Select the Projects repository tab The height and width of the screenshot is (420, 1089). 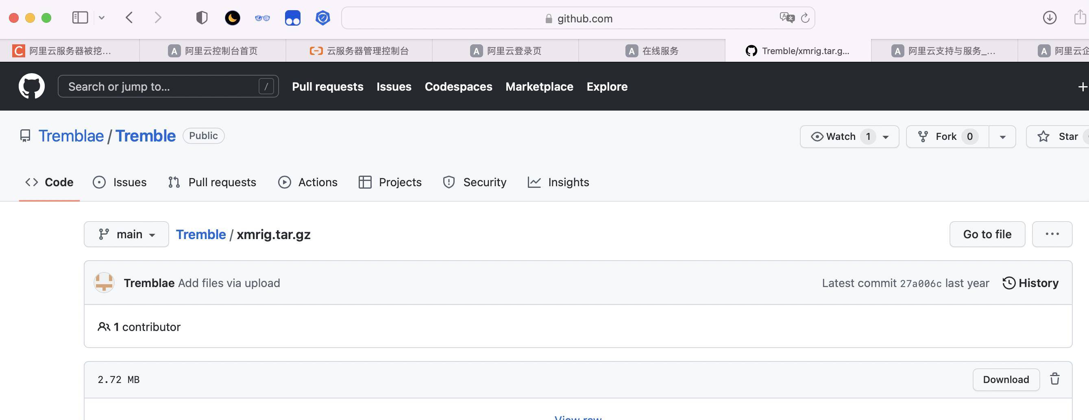point(390,182)
